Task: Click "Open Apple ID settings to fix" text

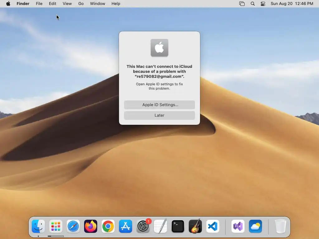Action: 159,84
